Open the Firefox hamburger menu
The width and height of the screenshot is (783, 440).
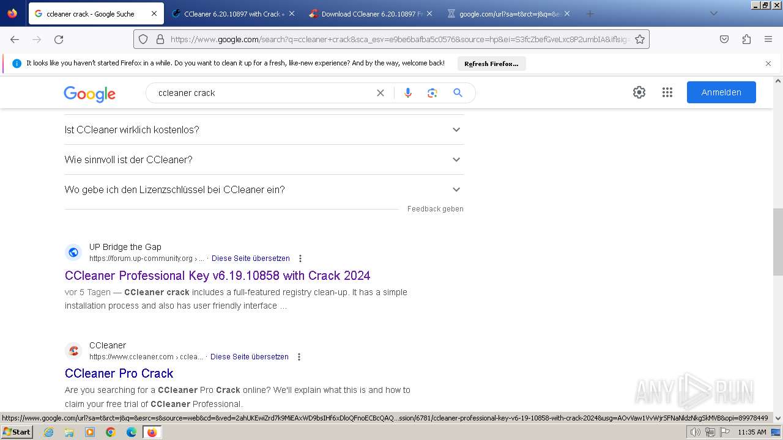768,39
